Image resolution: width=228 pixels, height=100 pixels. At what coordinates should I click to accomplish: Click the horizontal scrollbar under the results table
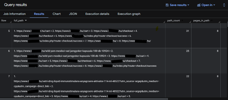click(x=84, y=99)
